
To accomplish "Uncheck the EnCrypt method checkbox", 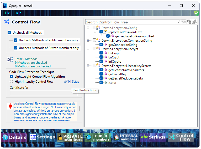I will [x=101, y=57].
